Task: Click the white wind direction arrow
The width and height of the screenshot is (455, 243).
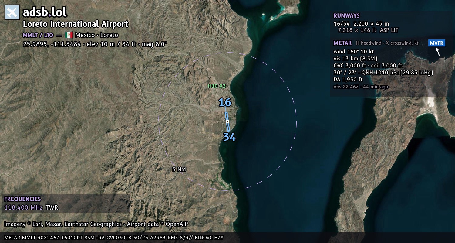Action: click(438, 52)
